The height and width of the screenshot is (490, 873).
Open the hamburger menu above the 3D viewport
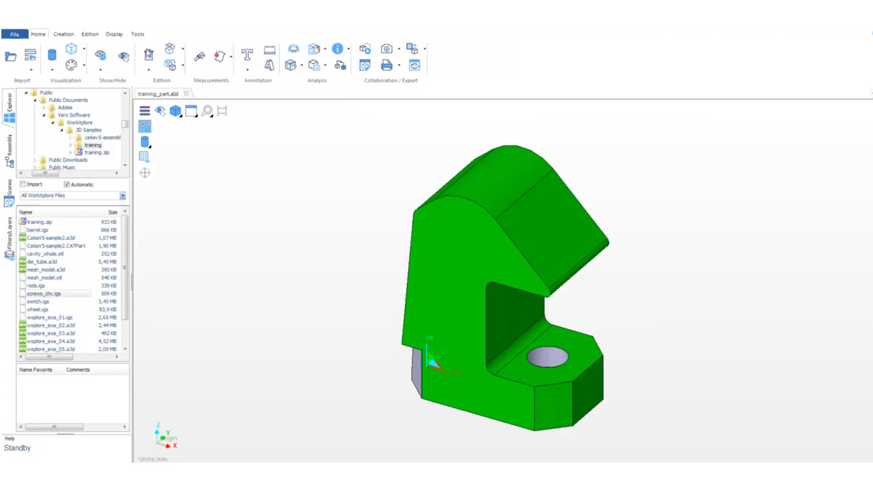144,111
